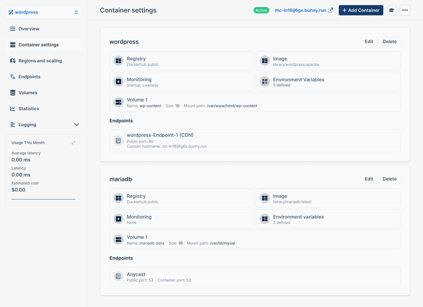The width and height of the screenshot is (423, 307).
Task: Click the Active status badge
Action: click(x=261, y=10)
